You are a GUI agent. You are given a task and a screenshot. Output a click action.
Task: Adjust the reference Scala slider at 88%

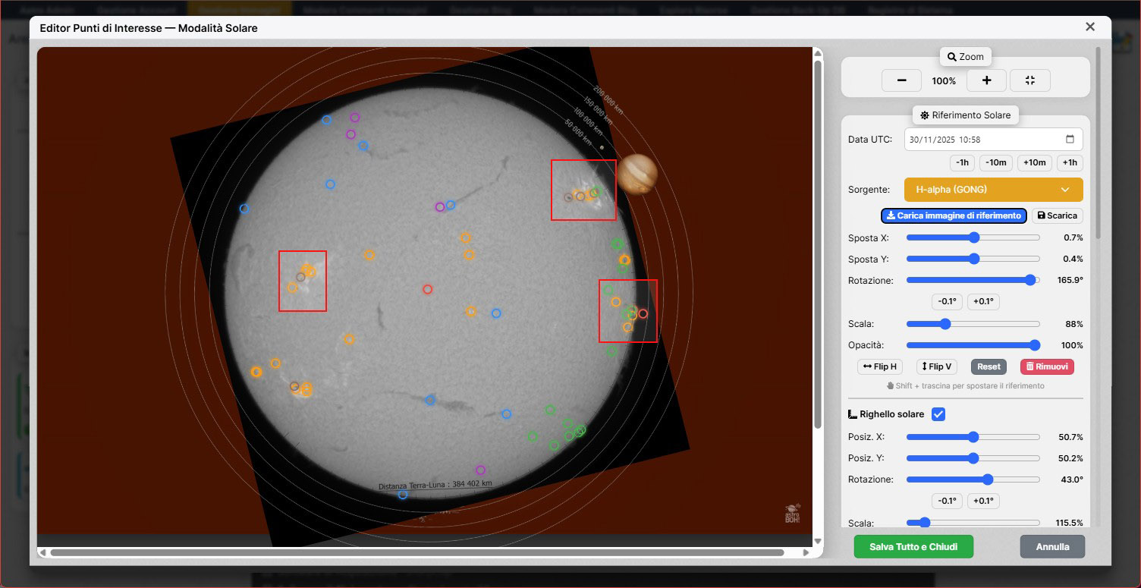coord(973,324)
